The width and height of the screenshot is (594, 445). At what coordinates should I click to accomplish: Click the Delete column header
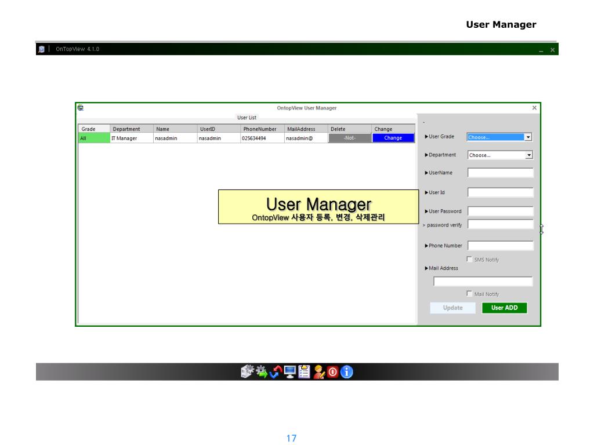tap(350, 129)
